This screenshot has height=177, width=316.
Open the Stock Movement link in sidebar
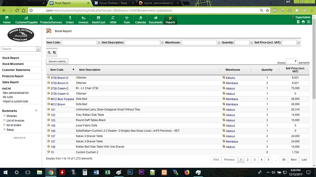13,64
